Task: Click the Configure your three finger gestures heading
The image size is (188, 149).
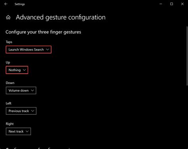Action: point(43,32)
